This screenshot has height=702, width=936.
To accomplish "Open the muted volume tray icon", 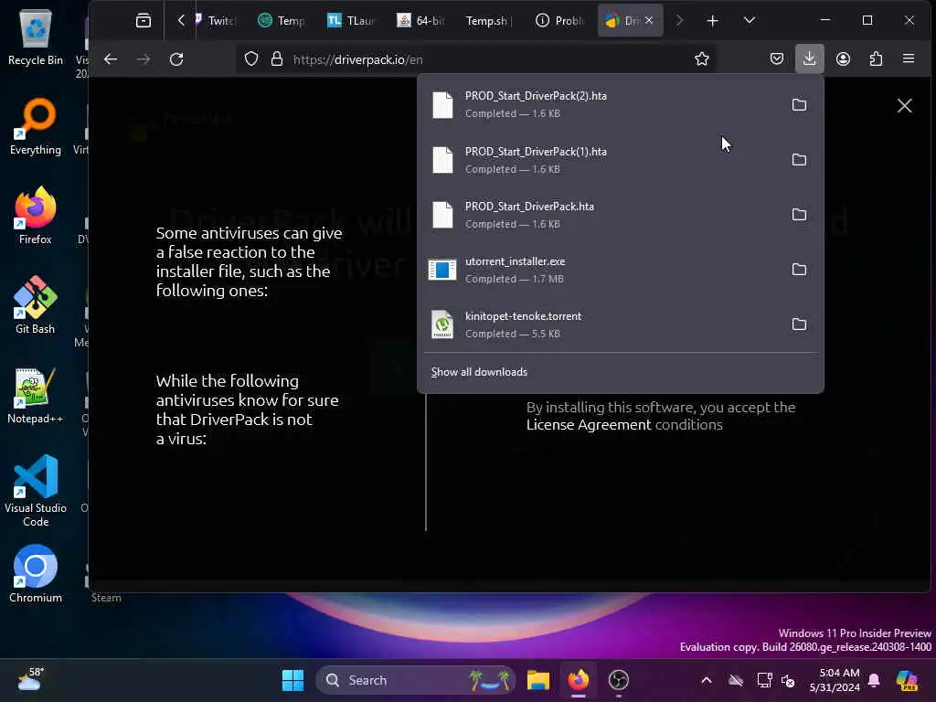I will pos(789,680).
